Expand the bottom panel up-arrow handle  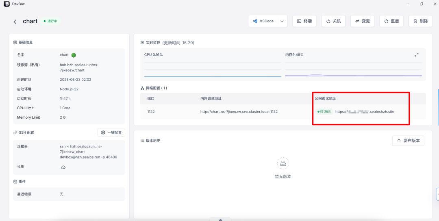click(x=220, y=219)
